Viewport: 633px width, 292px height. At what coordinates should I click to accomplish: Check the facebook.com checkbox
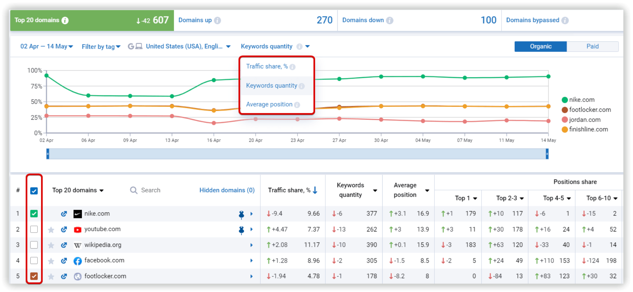point(34,261)
